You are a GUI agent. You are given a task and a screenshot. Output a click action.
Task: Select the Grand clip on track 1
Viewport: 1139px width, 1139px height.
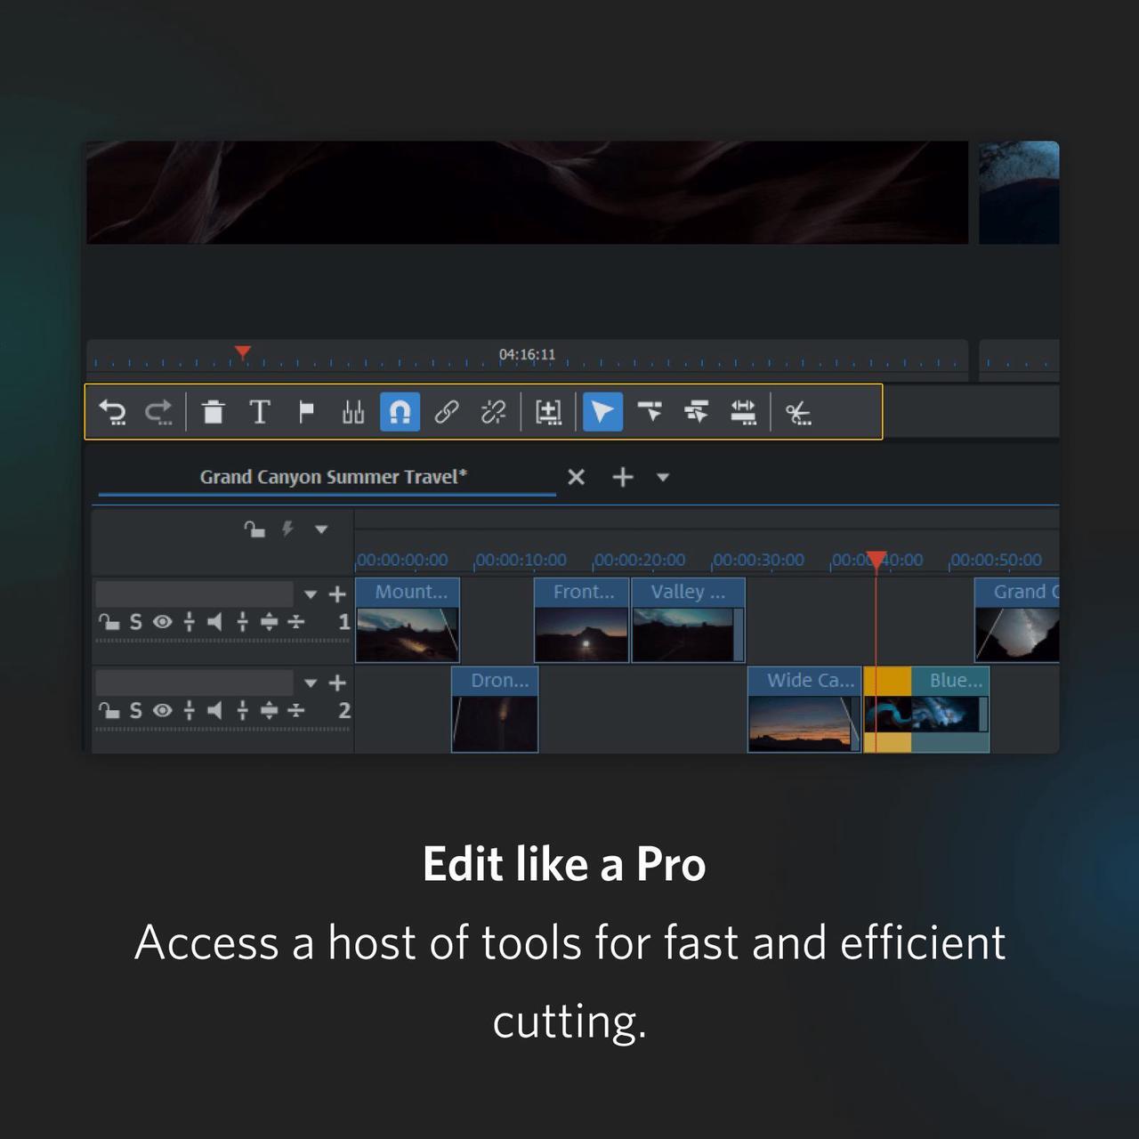point(1016,620)
